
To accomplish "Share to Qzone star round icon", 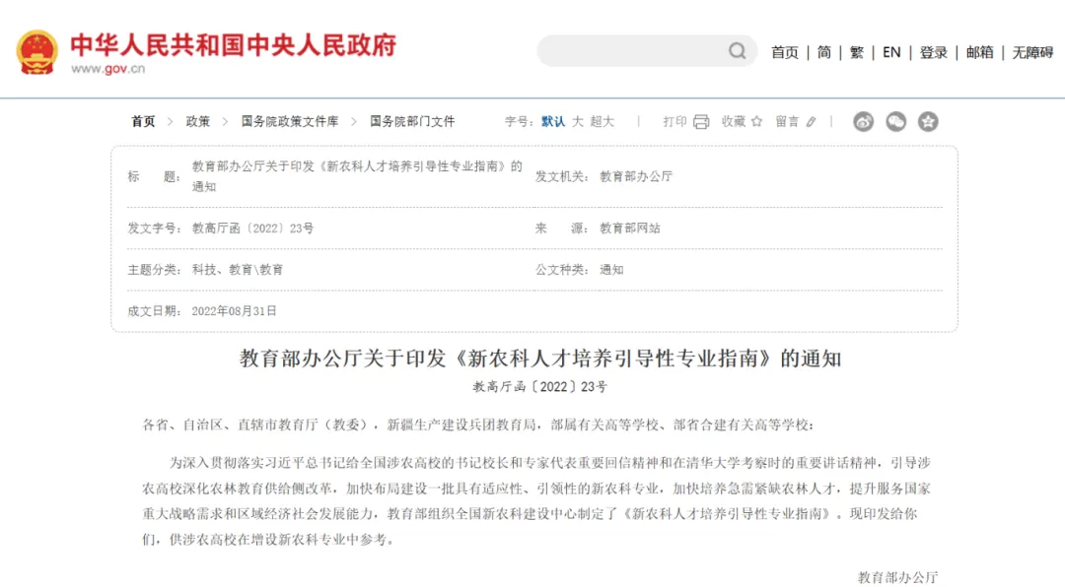I will [x=928, y=121].
